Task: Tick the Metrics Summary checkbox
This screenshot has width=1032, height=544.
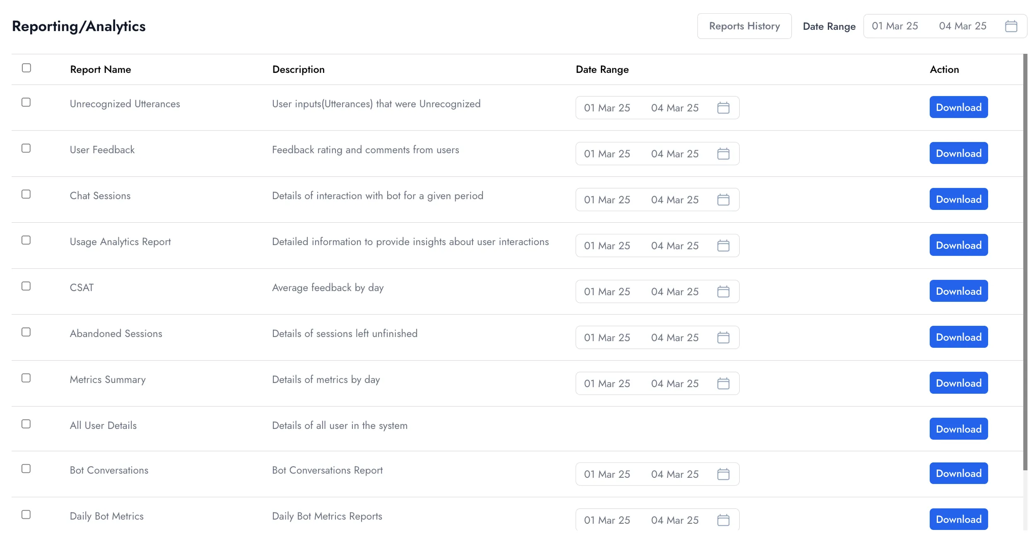Action: pos(26,378)
